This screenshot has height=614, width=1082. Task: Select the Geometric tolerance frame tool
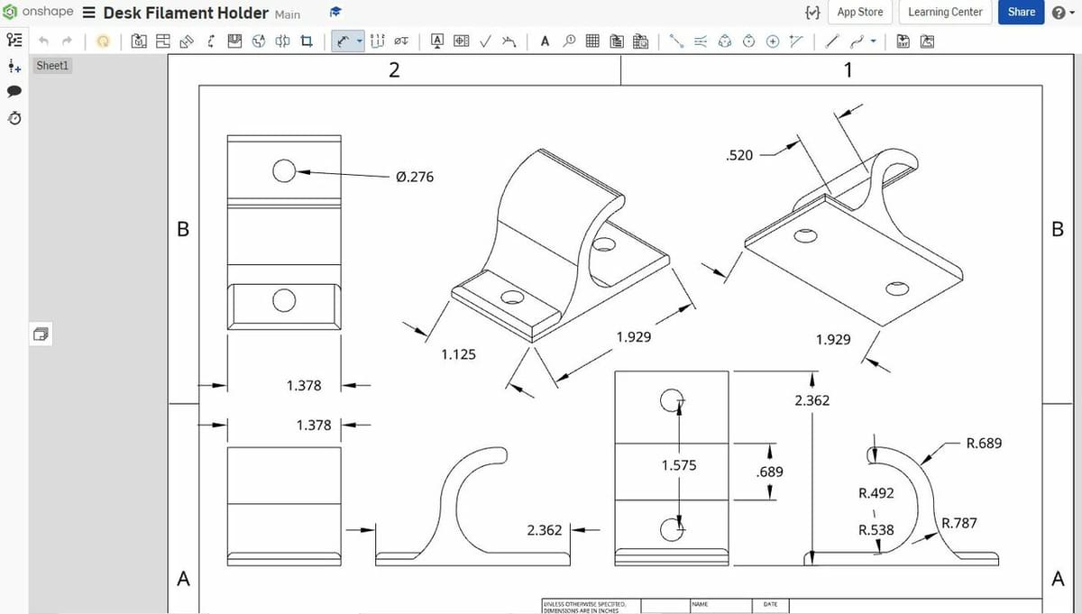tap(461, 41)
